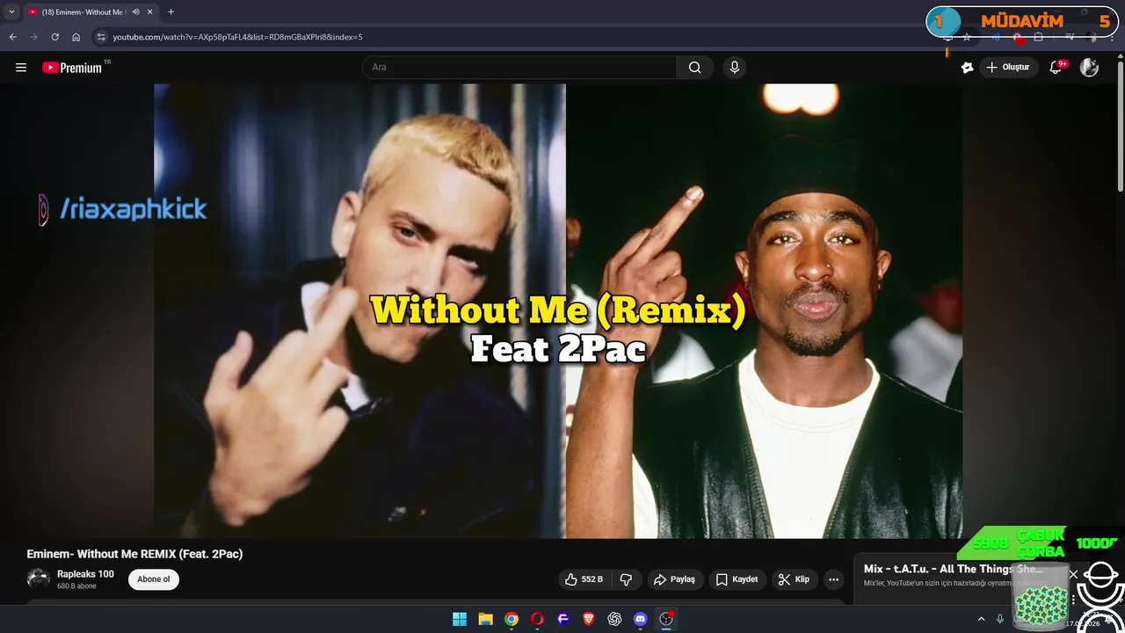1125x633 pixels.
Task: Start voice search with microphone icon
Action: coord(735,68)
